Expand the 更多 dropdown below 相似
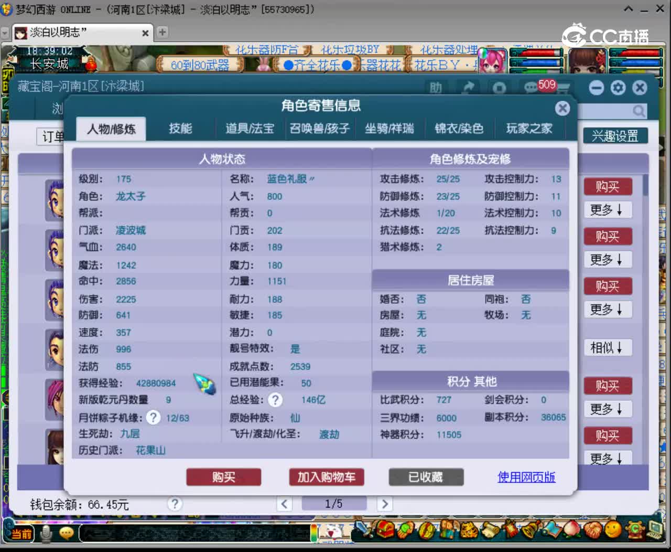Image resolution: width=671 pixels, height=552 pixels. click(608, 409)
